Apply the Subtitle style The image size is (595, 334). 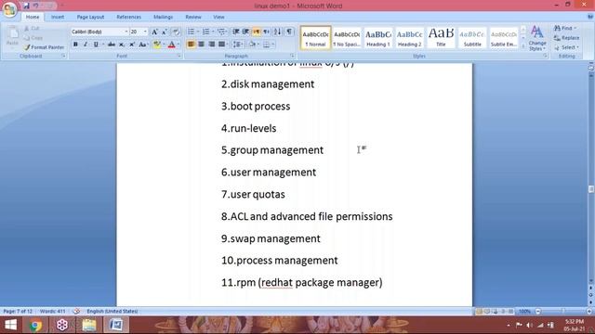click(x=472, y=38)
